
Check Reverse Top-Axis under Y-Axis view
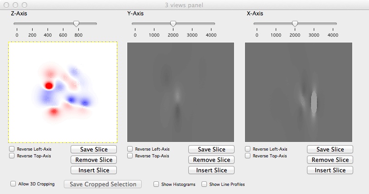tap(130, 156)
